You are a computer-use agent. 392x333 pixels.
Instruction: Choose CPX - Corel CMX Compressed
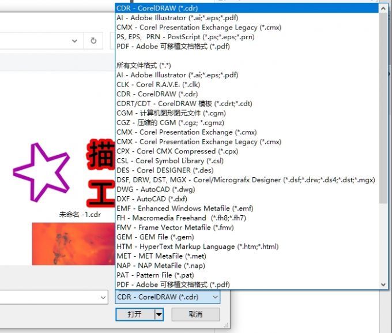pos(247,151)
